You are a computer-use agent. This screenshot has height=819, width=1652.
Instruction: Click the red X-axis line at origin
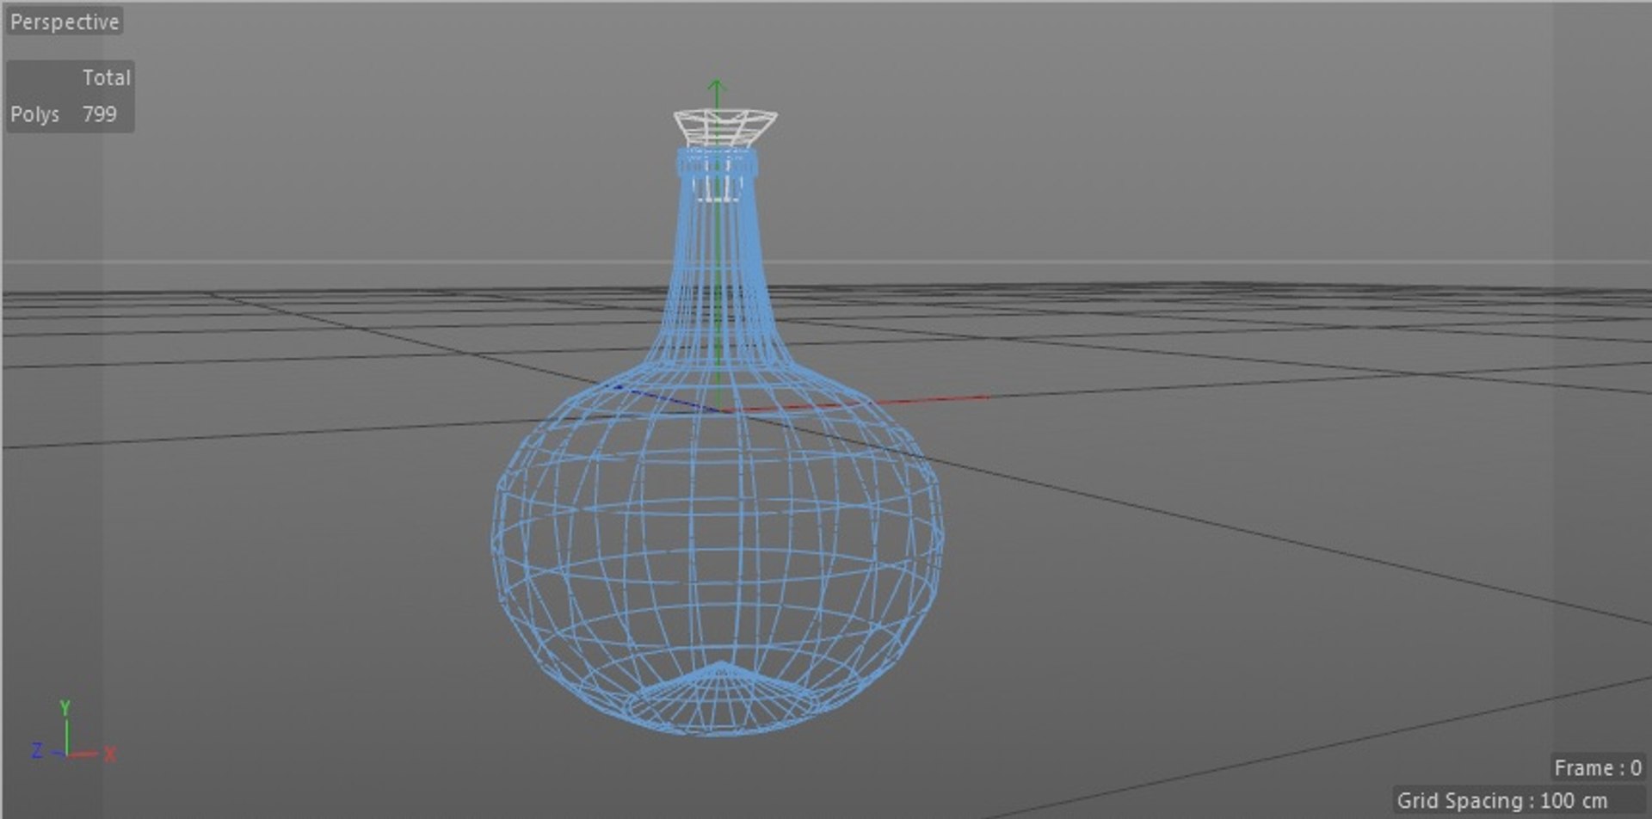pos(856,403)
